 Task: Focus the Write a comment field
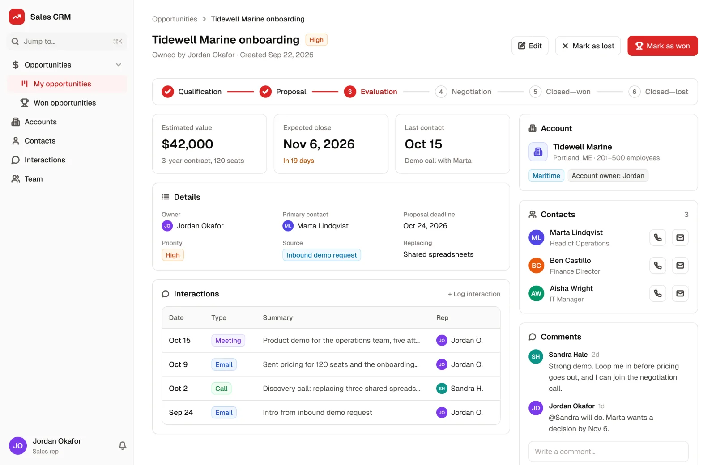608,452
